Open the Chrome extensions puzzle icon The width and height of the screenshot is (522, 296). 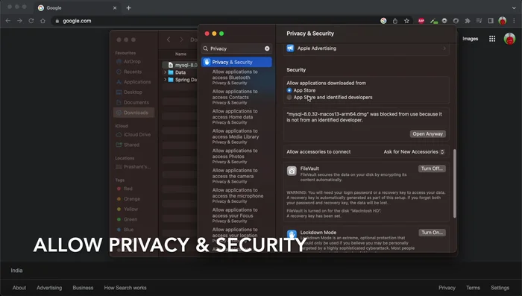468,21
